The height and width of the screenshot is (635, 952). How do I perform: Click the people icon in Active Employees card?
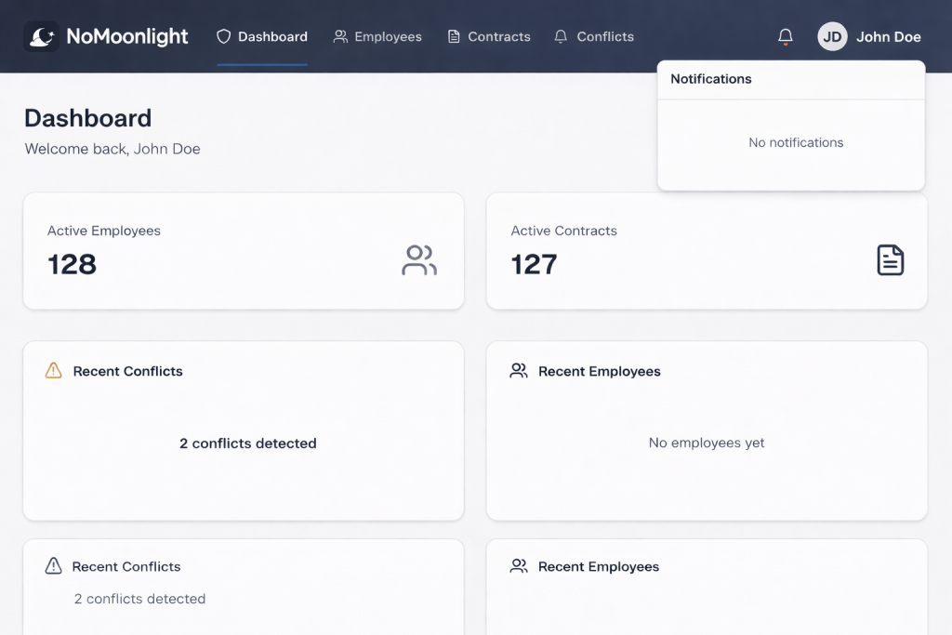pos(419,260)
